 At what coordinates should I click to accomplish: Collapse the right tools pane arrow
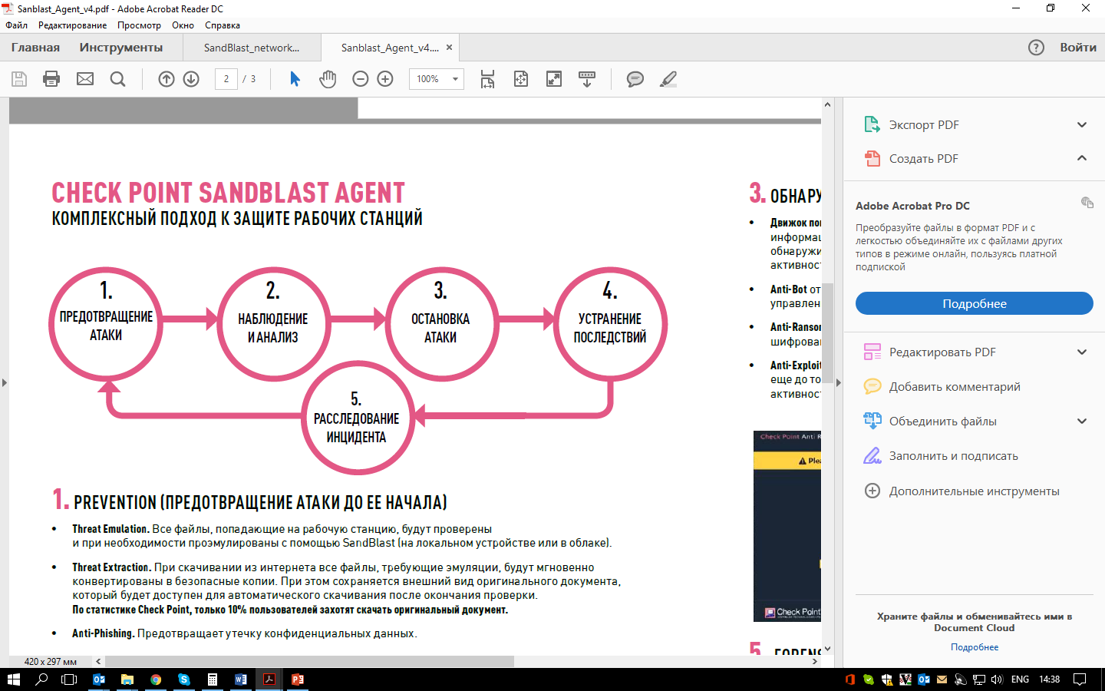pyautogui.click(x=838, y=382)
